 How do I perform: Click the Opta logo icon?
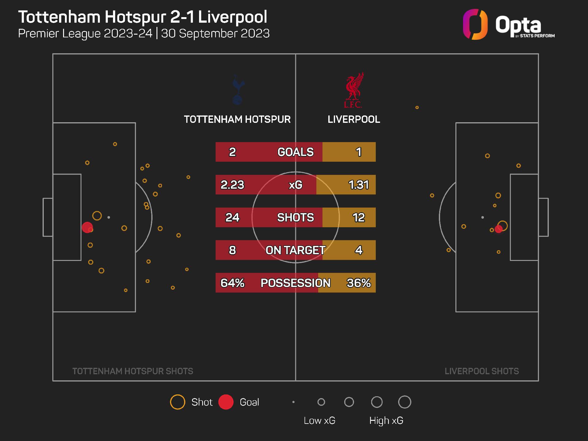click(475, 24)
